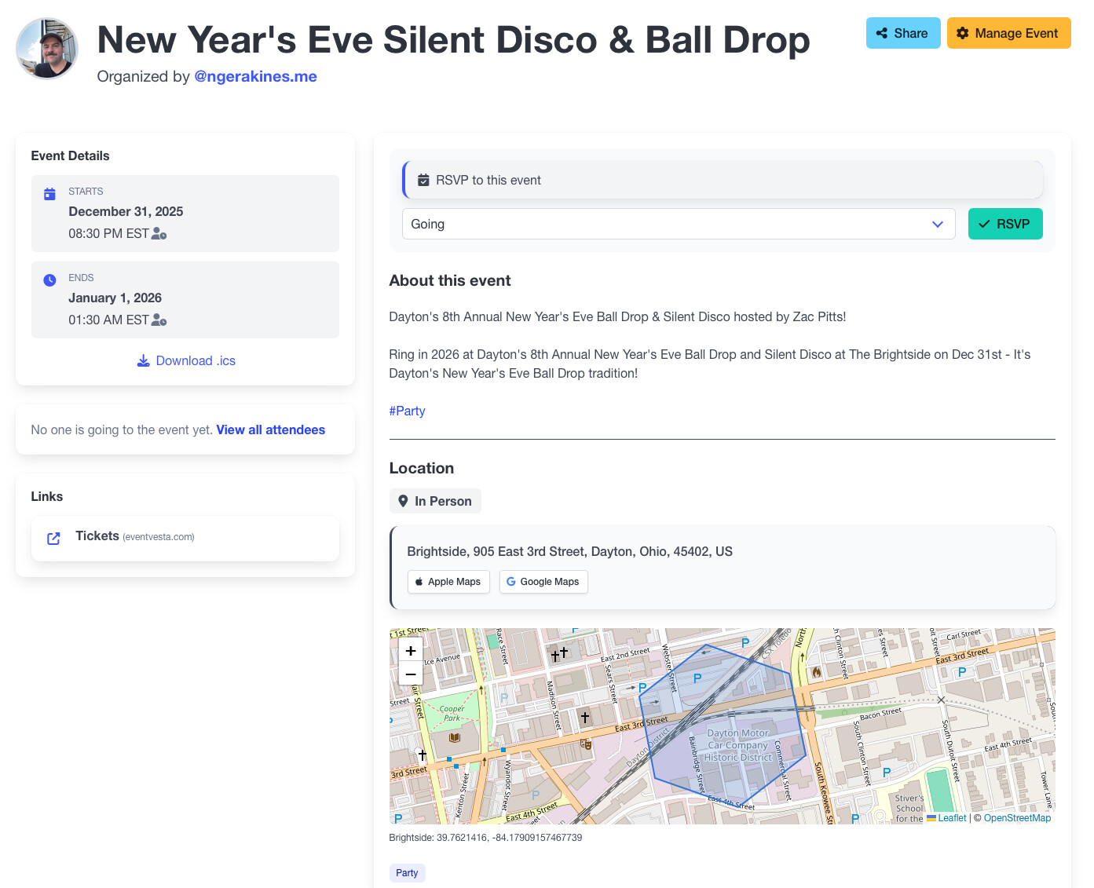Zoom in on the map
This screenshot has width=1094, height=888.
[x=411, y=651]
